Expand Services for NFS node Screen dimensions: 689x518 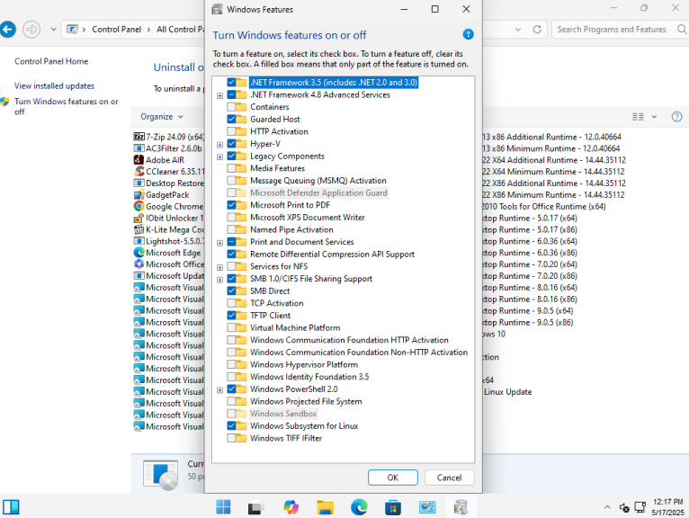[219, 267]
